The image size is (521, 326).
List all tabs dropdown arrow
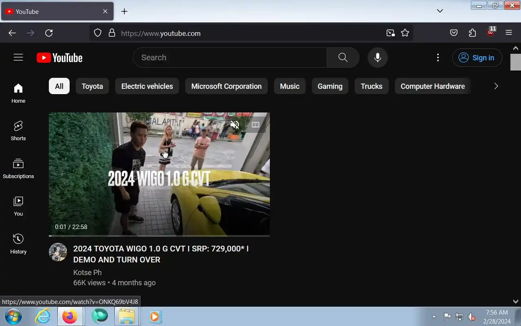click(440, 11)
